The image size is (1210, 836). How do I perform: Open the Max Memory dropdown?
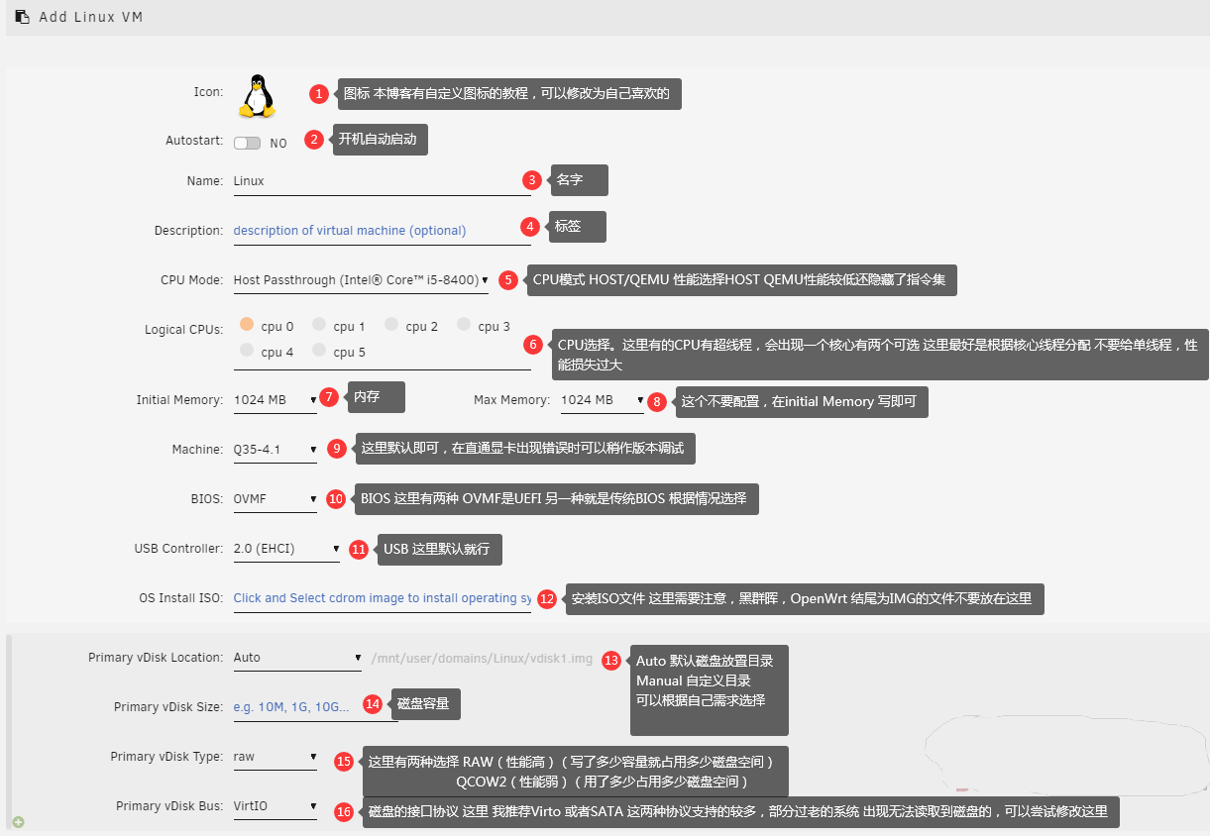[602, 400]
